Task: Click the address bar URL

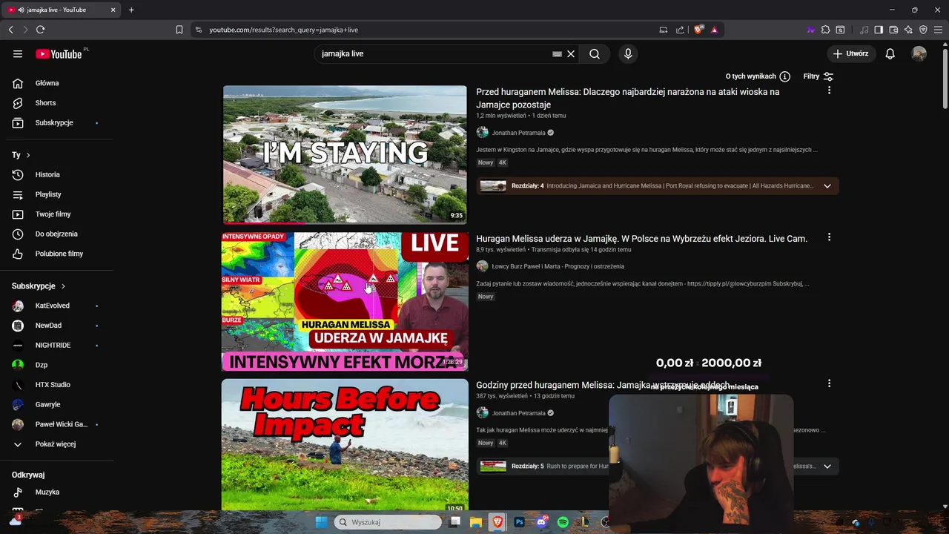Action: tap(283, 30)
